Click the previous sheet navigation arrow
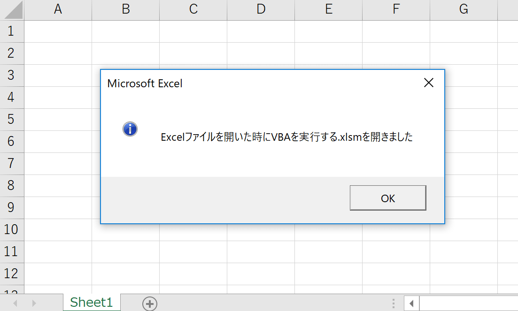Image resolution: width=518 pixels, height=311 pixels. pos(15,303)
